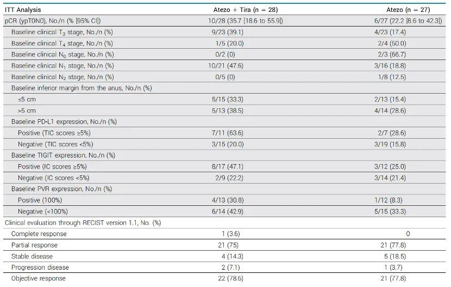The image size is (451, 287).
Task: Click the '9/23 (39.1)' value
Action: pos(248,32)
